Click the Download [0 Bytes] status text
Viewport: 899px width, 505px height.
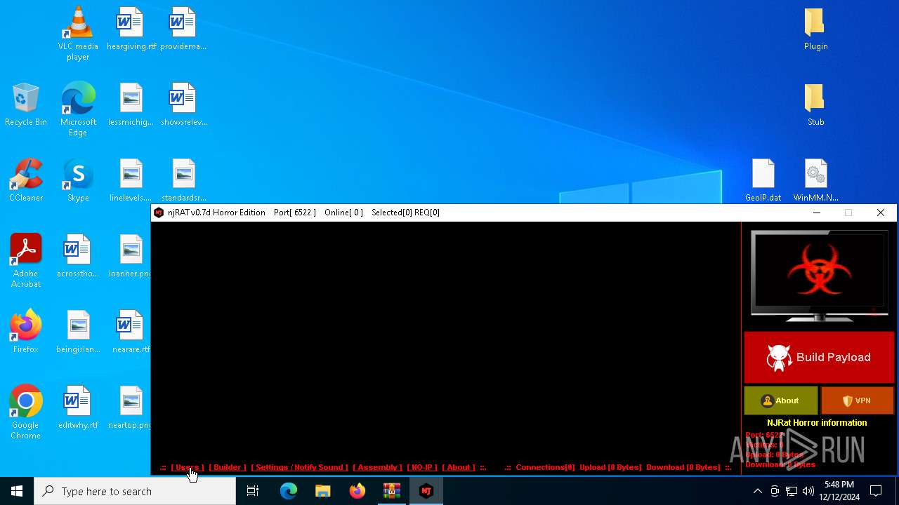click(x=683, y=467)
